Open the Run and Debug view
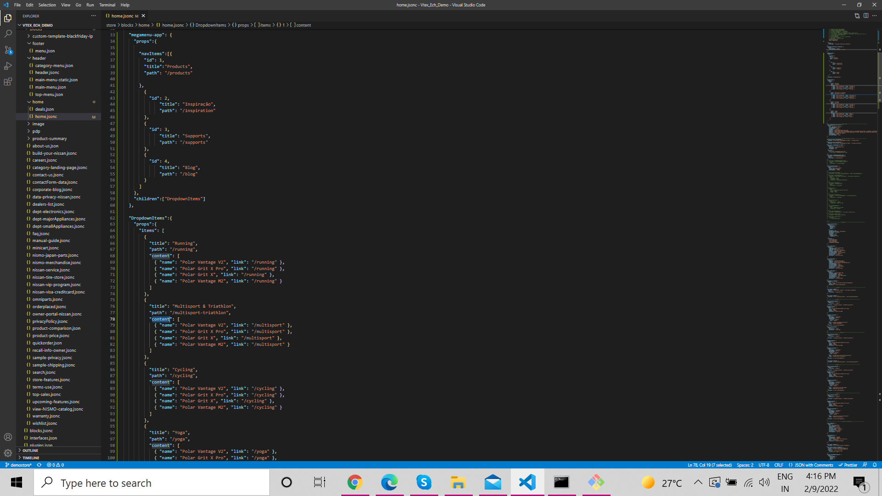The height and width of the screenshot is (496, 882). click(8, 66)
